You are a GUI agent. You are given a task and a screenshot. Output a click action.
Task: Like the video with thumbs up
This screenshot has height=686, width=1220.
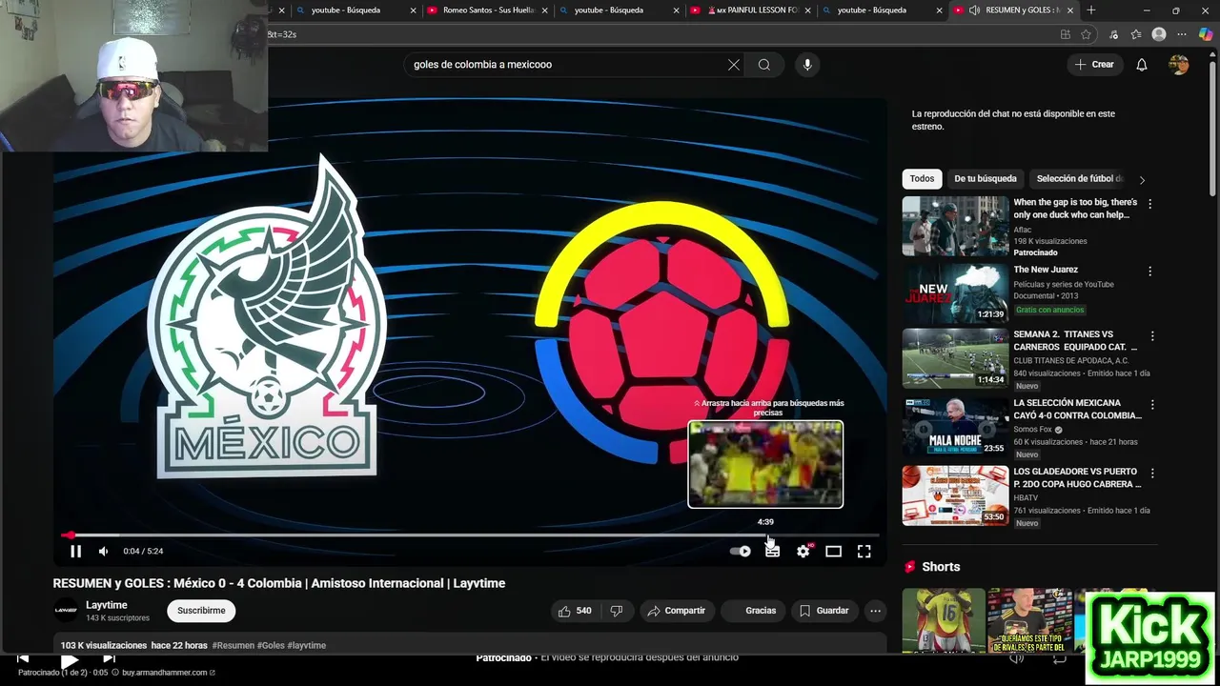pos(575,611)
